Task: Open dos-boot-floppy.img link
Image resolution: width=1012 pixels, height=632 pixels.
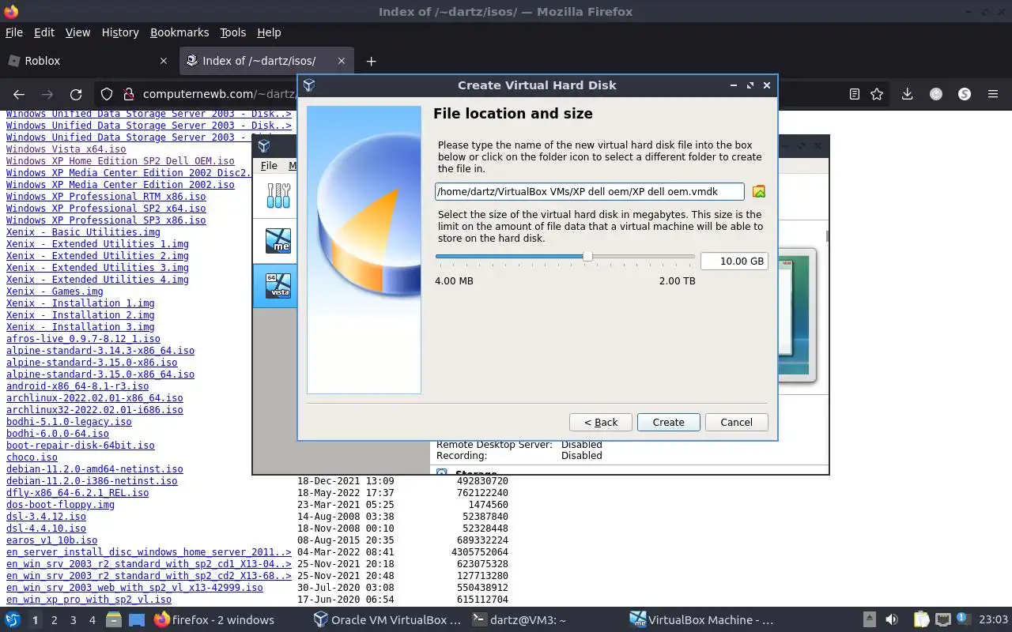Action: click(60, 505)
